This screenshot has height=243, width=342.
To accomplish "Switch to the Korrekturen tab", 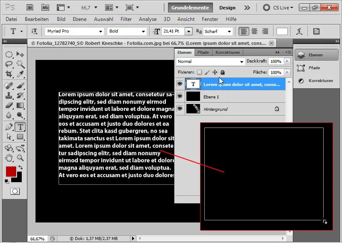I will [227, 52].
